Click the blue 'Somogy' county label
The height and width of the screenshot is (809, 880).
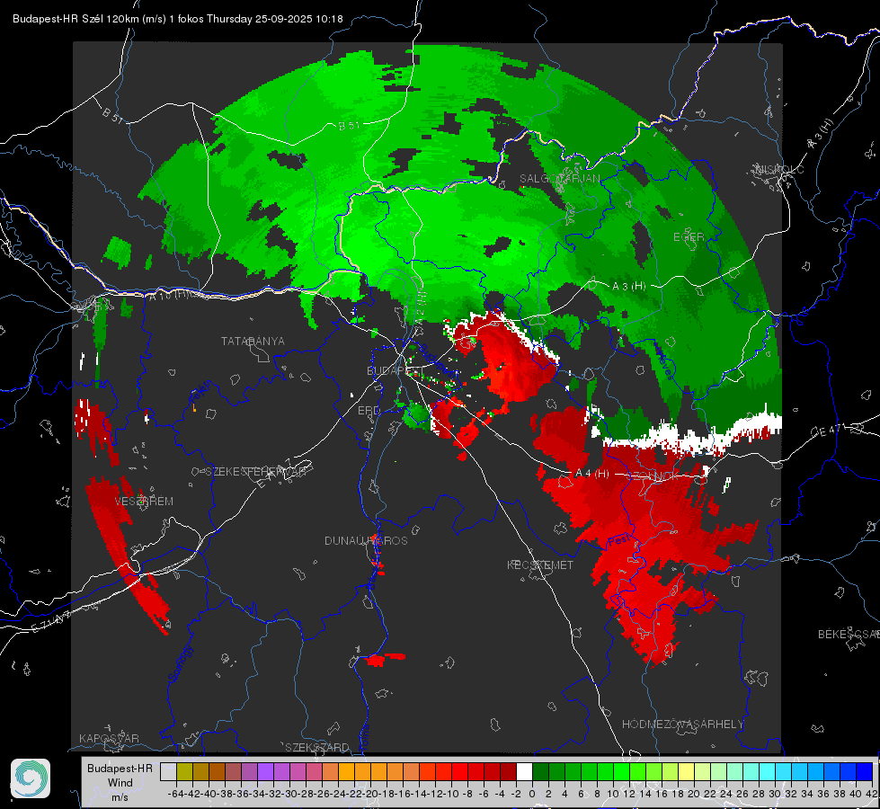coord(180,664)
